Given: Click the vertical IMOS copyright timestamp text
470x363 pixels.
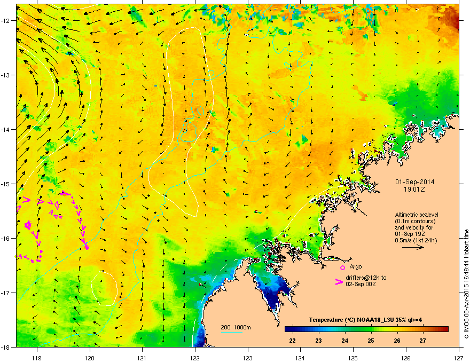Looking at the screenshot, I should coord(466,284).
